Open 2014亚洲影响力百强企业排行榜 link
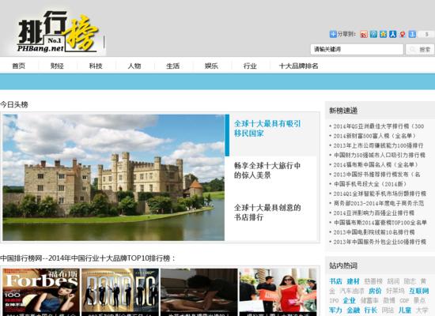 [x=373, y=213]
